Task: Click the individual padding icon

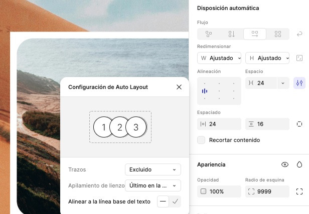Action: [299, 124]
